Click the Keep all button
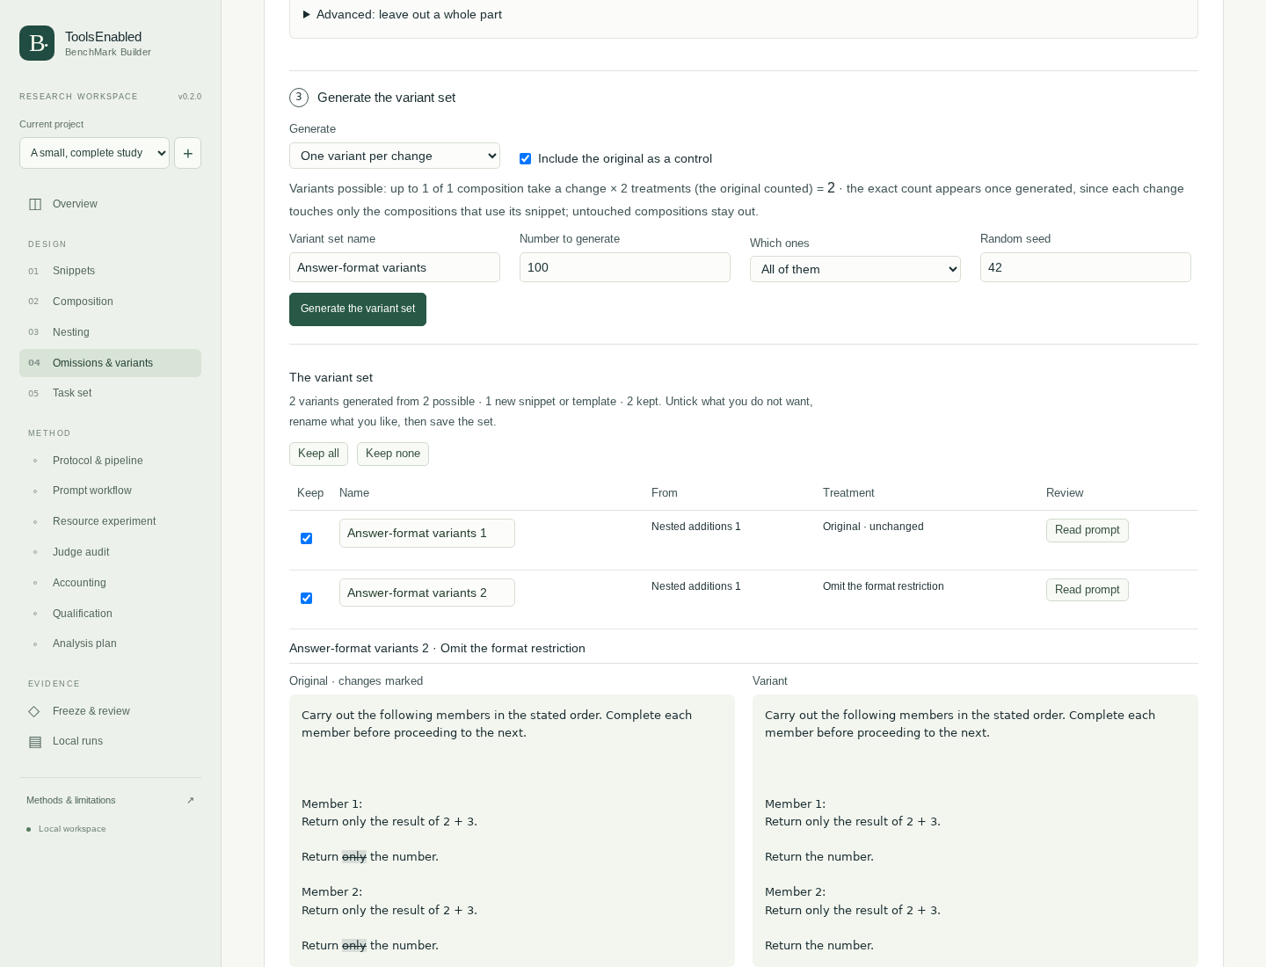 pyautogui.click(x=318, y=454)
